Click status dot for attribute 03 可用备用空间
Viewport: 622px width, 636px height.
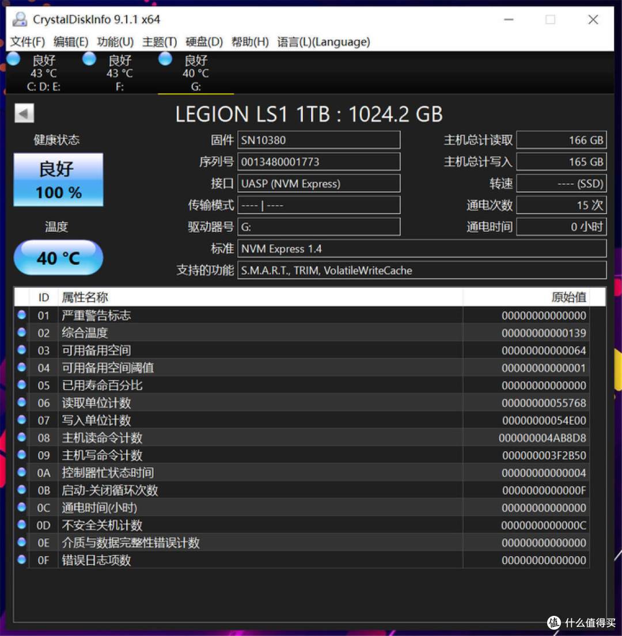(x=22, y=349)
